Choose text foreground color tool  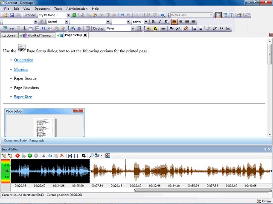(149, 28)
